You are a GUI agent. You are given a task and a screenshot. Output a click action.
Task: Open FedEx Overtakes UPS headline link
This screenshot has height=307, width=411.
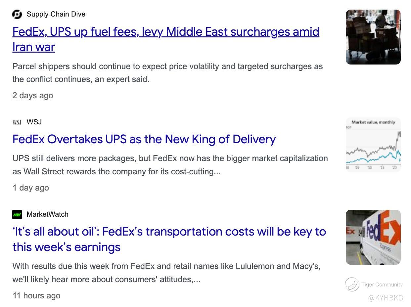tap(144, 139)
